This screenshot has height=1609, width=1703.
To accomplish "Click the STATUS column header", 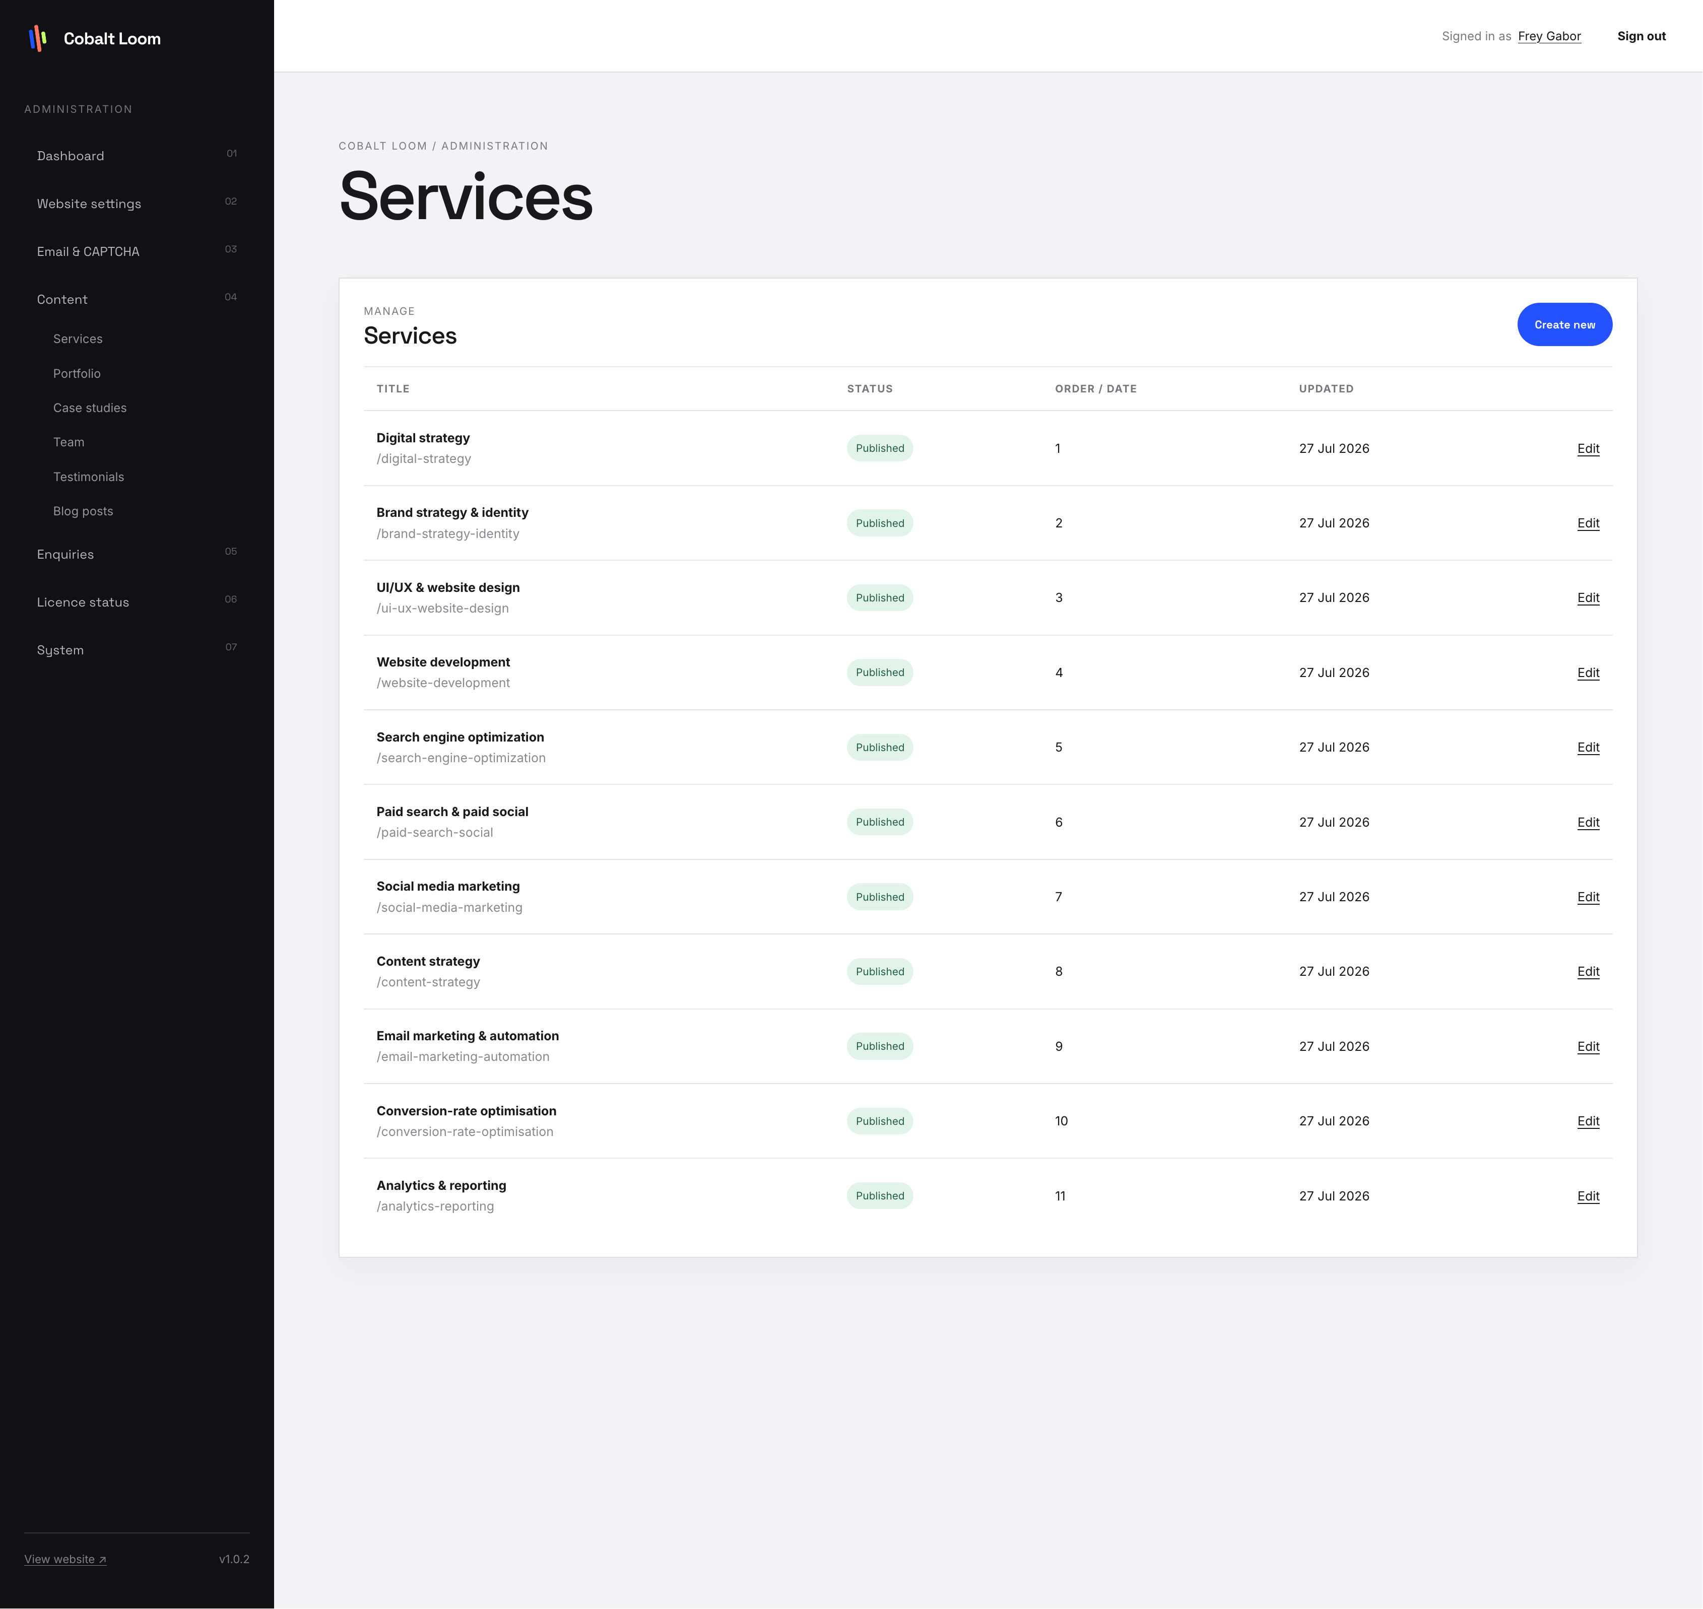I will [870, 388].
